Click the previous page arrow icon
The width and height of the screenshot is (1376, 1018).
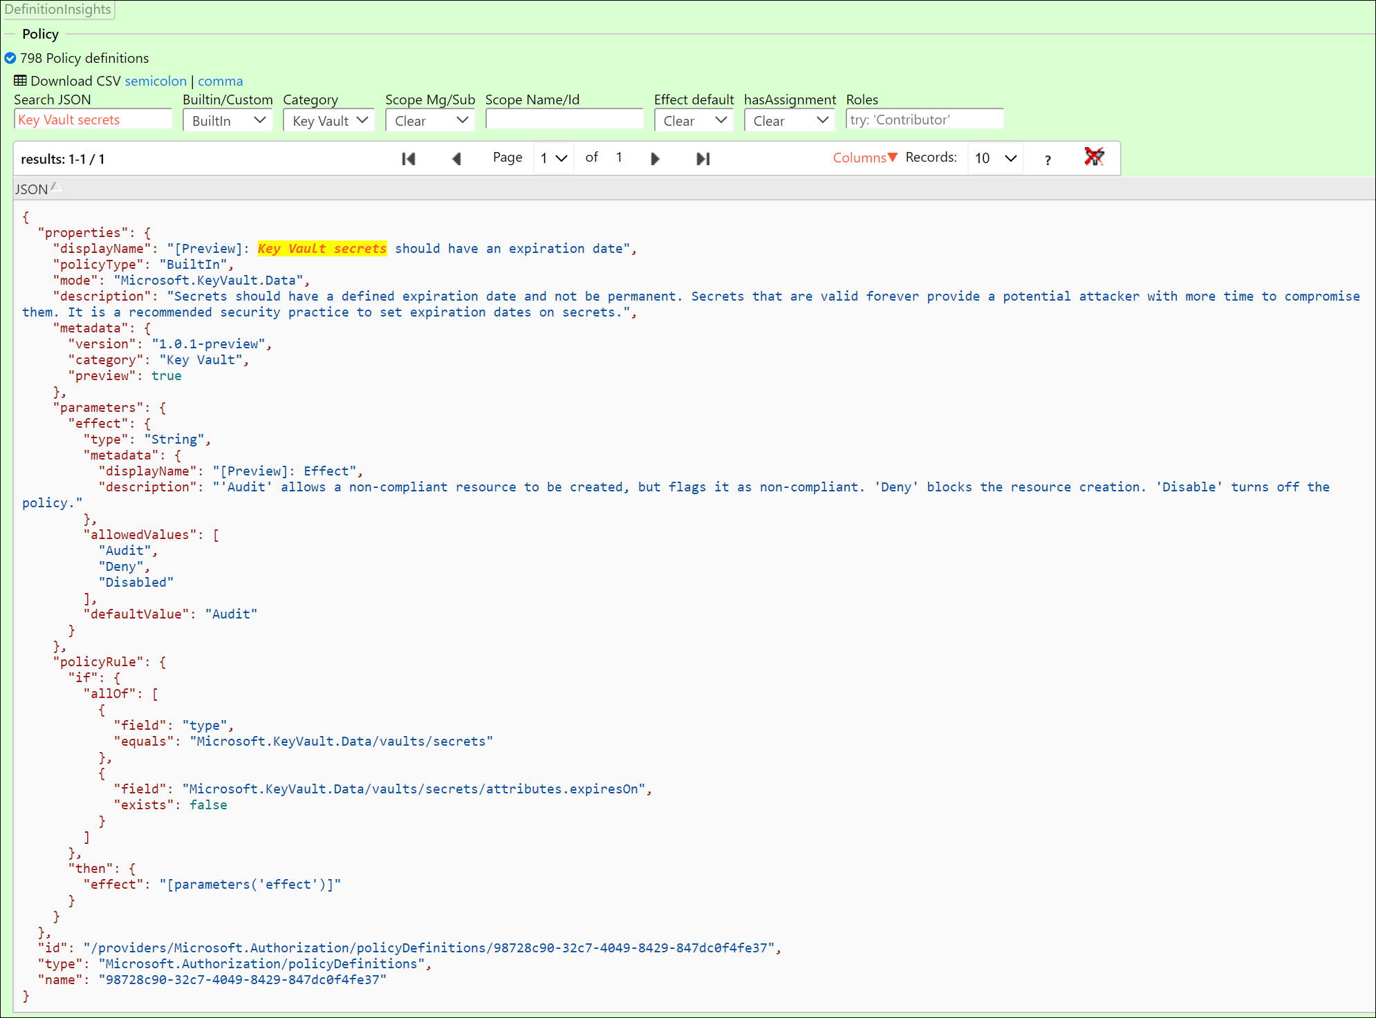click(456, 159)
